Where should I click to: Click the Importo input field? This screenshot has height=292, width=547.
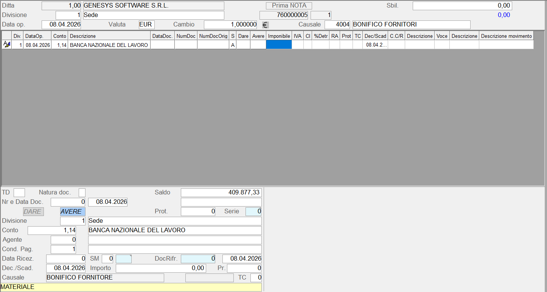point(160,268)
